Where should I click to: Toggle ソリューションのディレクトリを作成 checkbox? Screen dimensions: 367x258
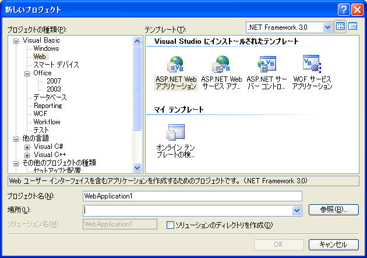(170, 225)
